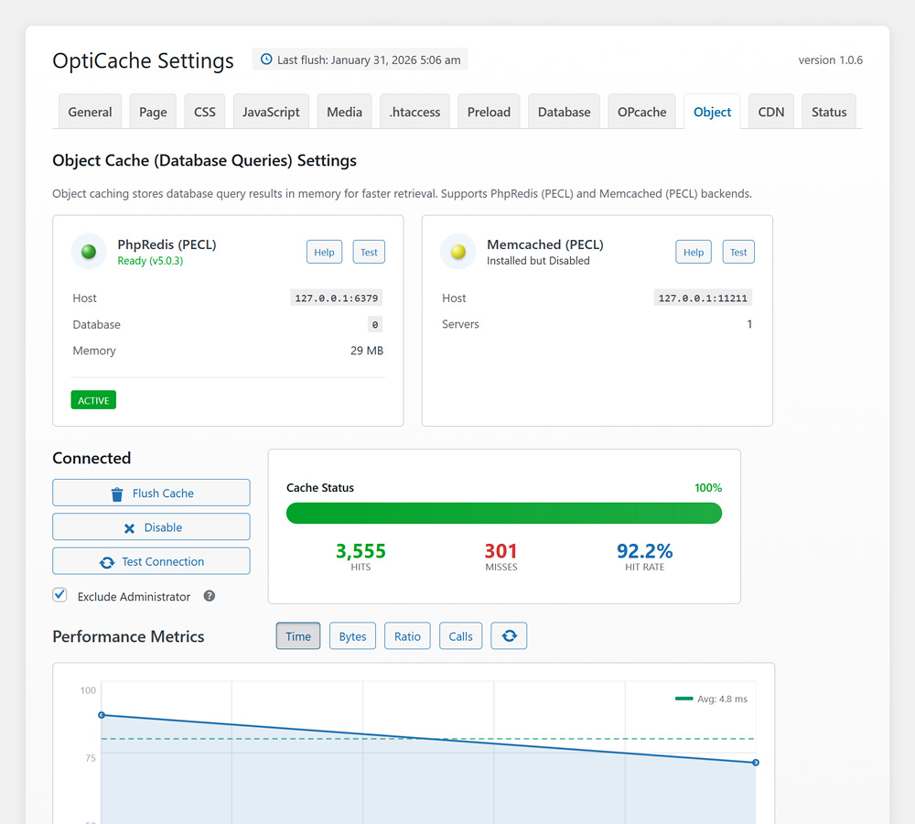Click the X icon on Disable button
Image resolution: width=915 pixels, height=824 pixels.
pyautogui.click(x=129, y=528)
